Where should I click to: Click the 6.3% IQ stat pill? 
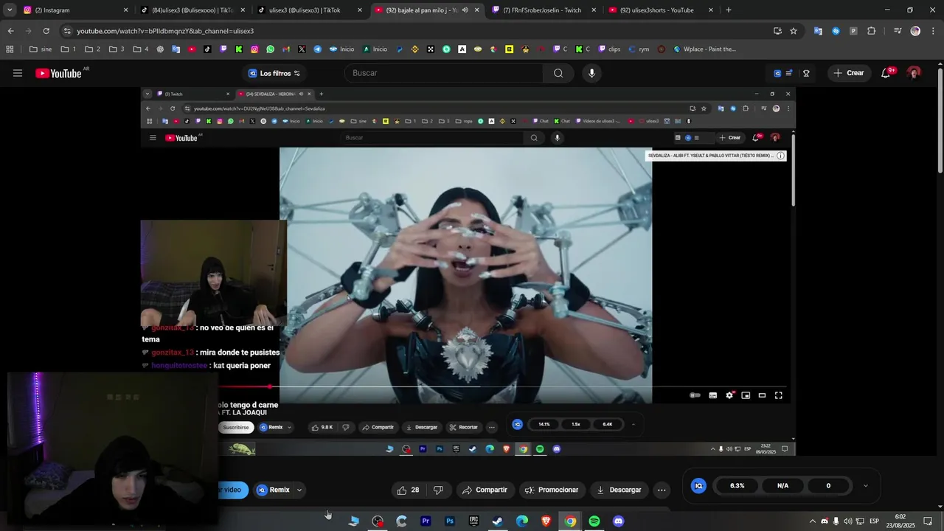(737, 485)
